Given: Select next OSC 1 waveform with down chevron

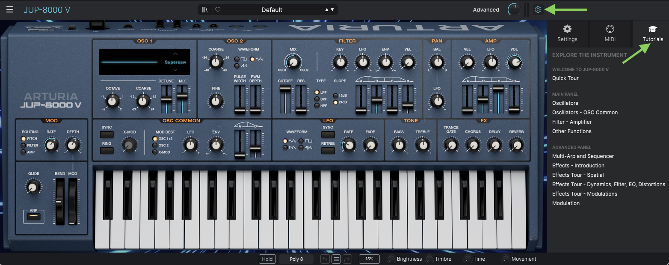Looking at the screenshot, I should pos(175,71).
